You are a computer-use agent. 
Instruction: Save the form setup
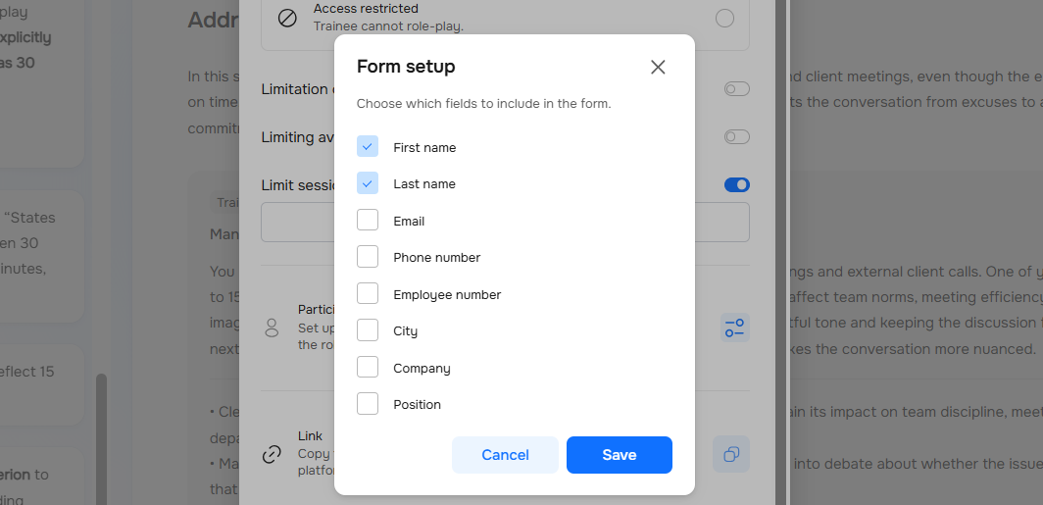pos(620,455)
